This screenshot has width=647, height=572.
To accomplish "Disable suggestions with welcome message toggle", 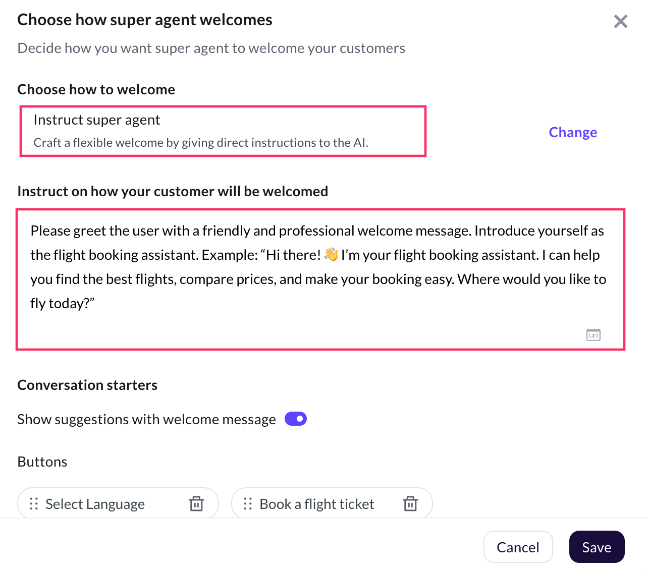I will coord(296,419).
